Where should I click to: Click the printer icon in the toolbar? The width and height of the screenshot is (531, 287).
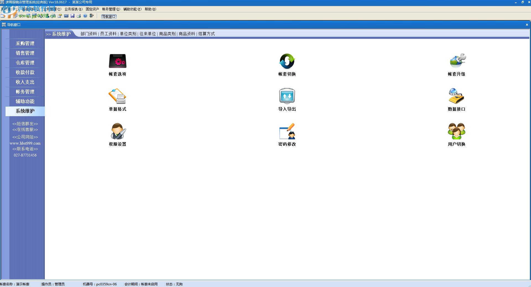79,16
